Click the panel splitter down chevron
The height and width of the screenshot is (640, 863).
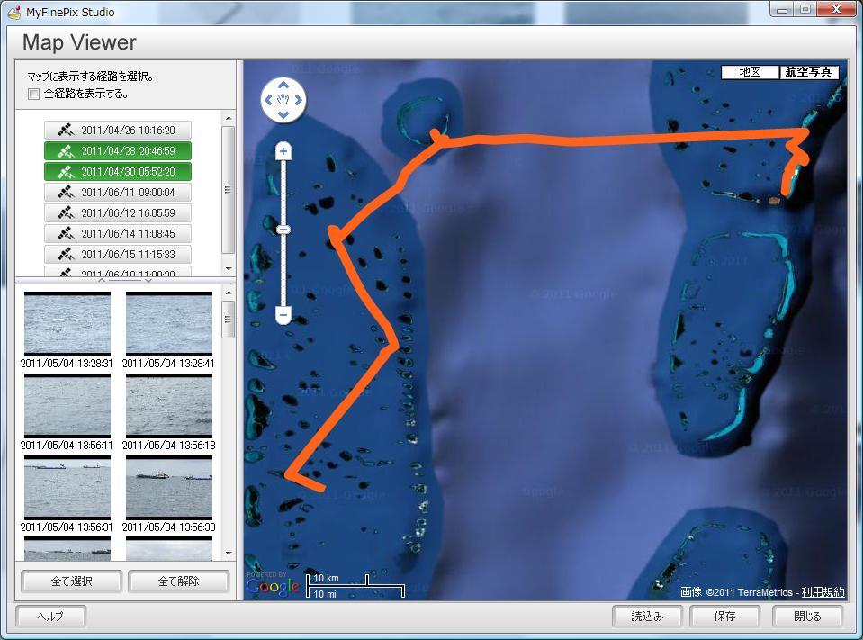(148, 281)
